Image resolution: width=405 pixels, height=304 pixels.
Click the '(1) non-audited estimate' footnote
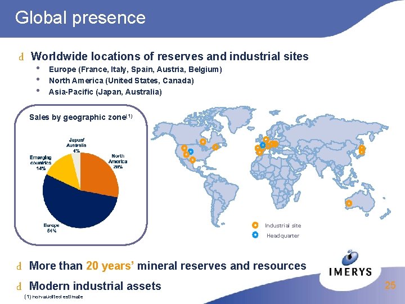[x=54, y=297]
